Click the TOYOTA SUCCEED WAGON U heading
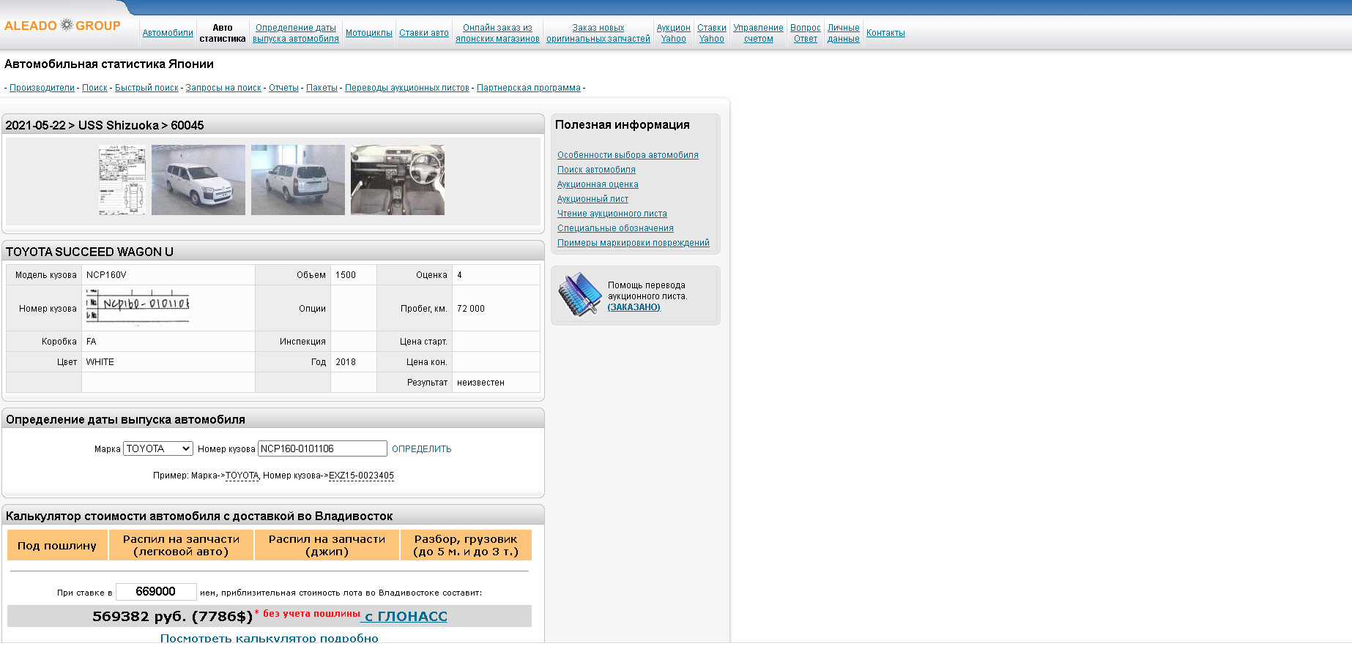The width and height of the screenshot is (1352, 646). tap(89, 252)
